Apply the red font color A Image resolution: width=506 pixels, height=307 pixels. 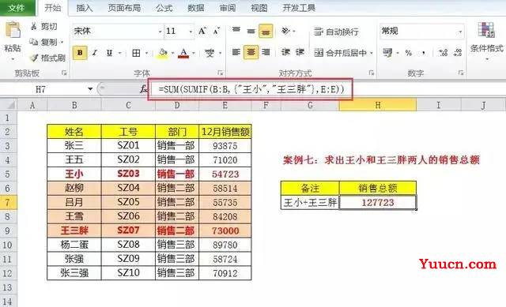point(183,53)
